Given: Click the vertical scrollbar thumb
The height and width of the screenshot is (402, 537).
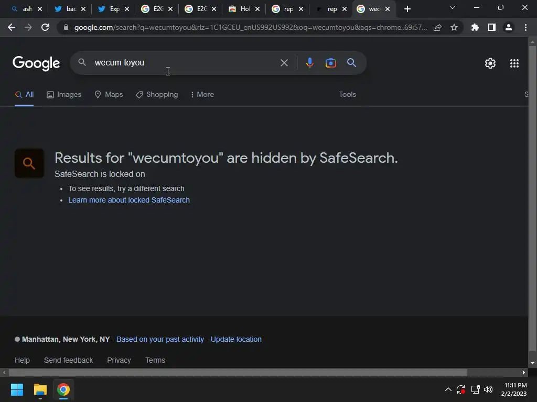Looking at the screenshot, I should coord(532,198).
